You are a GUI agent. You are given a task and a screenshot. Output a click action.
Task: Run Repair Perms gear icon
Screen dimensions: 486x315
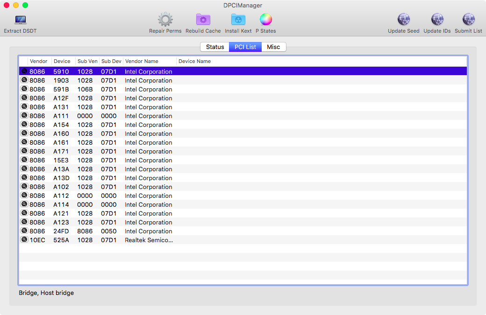165,20
